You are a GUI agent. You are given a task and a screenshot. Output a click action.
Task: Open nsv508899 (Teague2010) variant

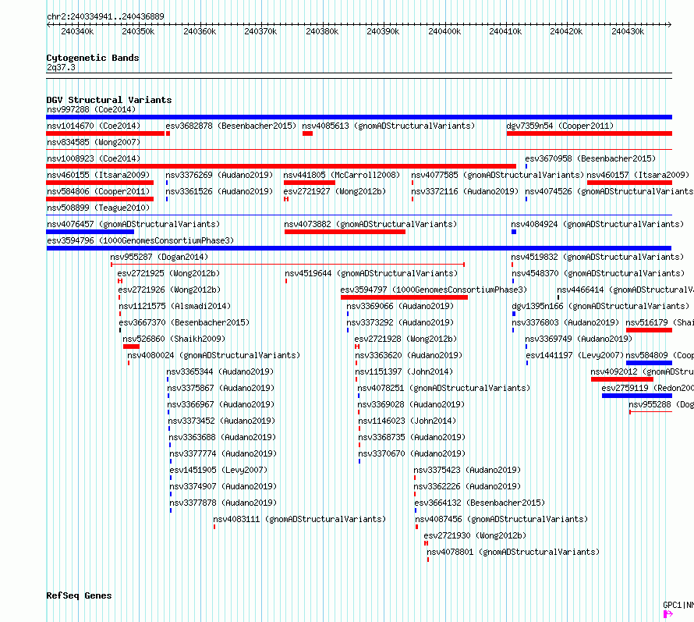tap(98, 208)
